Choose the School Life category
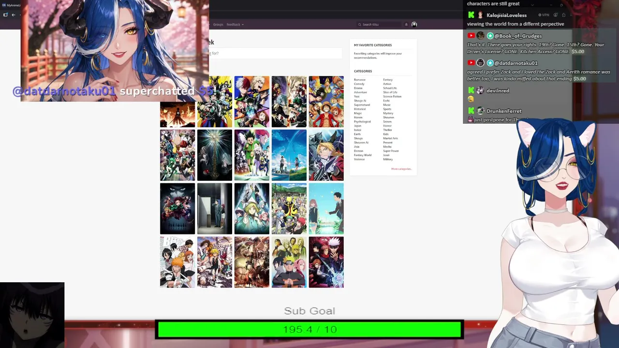Viewport: 619px width, 348px height. pyautogui.click(x=390, y=88)
